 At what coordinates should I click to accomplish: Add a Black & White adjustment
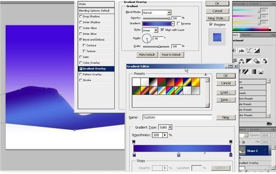(249, 61)
